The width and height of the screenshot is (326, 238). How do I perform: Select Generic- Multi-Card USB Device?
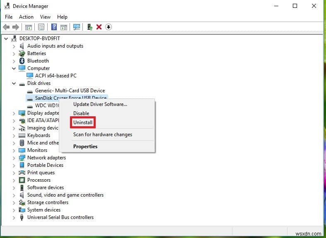pyautogui.click(x=70, y=91)
